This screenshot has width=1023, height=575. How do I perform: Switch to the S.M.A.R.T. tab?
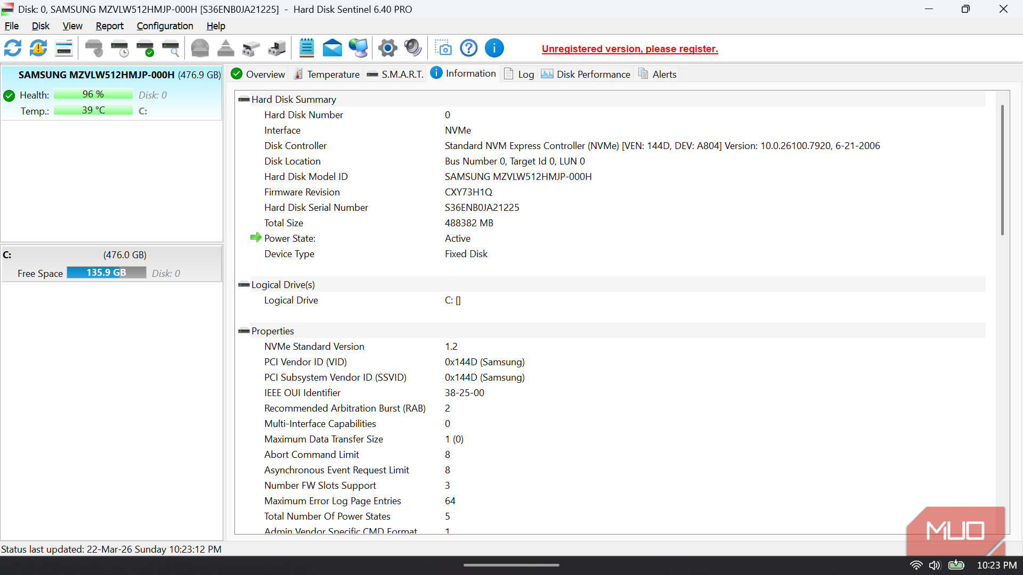tap(395, 75)
